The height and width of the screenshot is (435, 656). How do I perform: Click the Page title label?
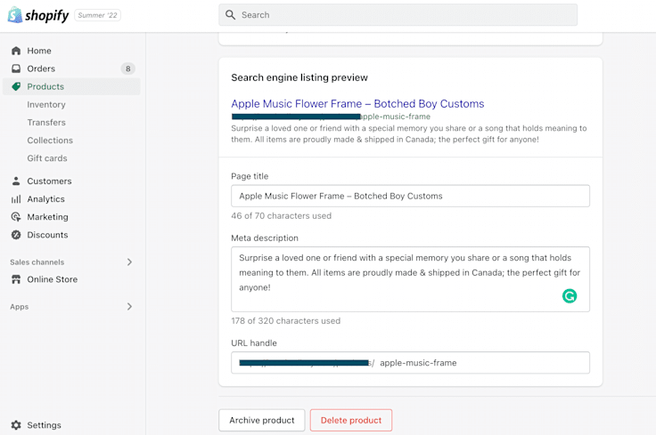click(250, 176)
